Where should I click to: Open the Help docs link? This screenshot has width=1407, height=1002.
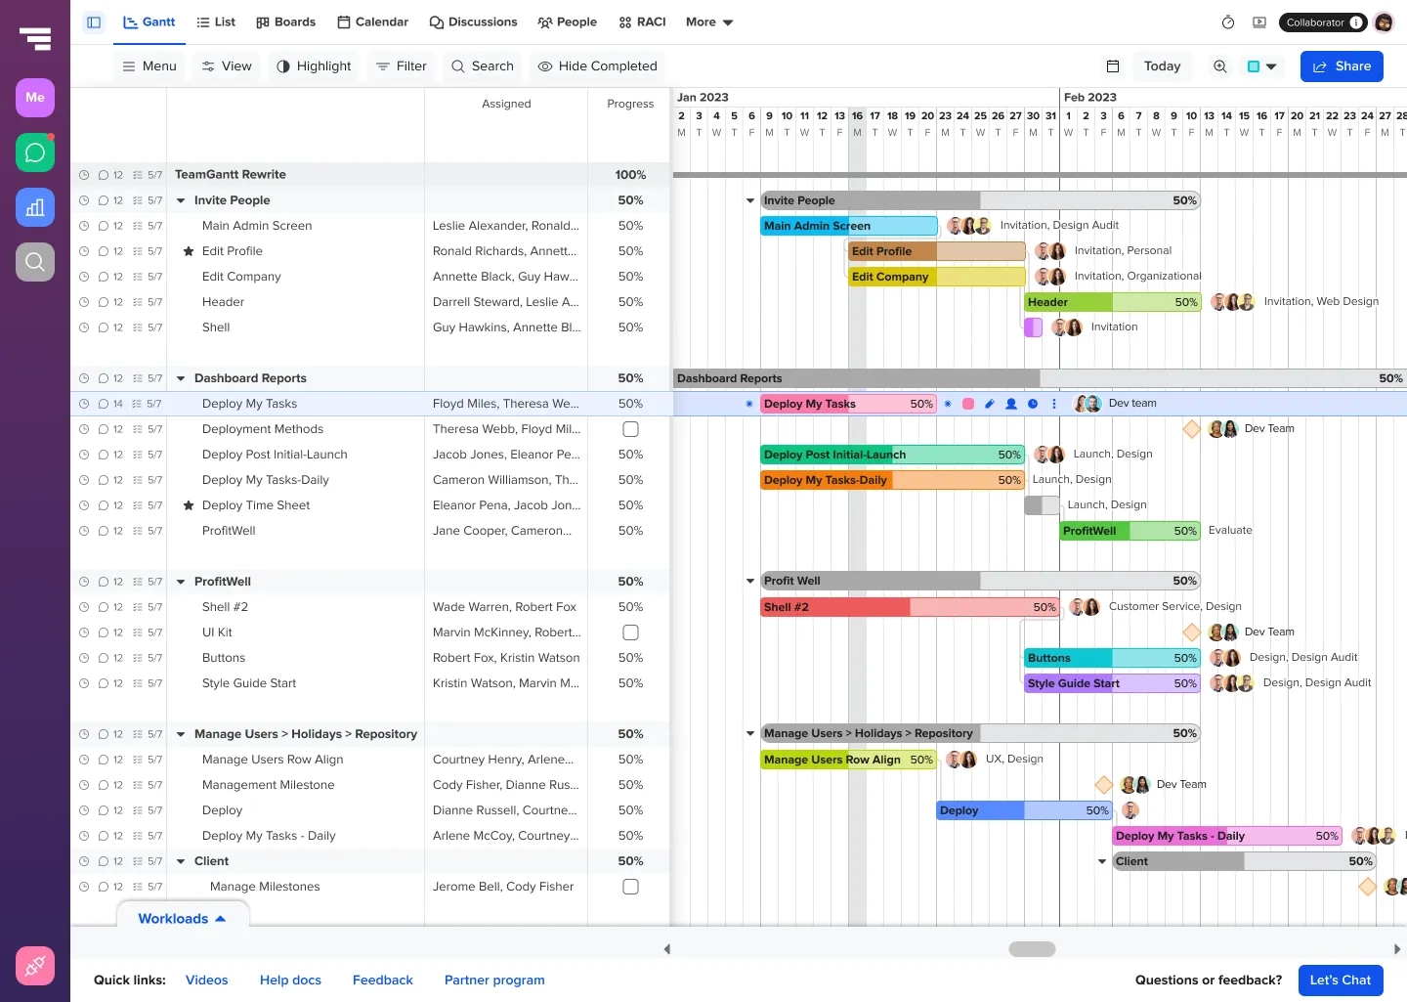(x=290, y=980)
